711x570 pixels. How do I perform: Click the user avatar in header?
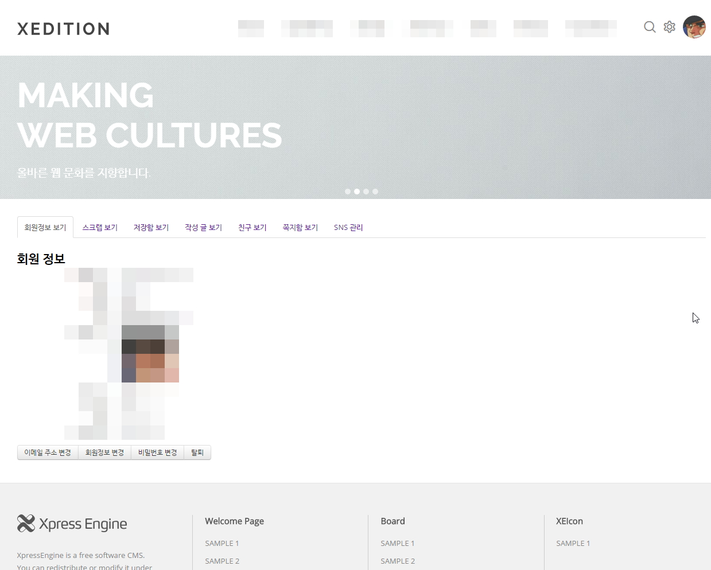[694, 27]
